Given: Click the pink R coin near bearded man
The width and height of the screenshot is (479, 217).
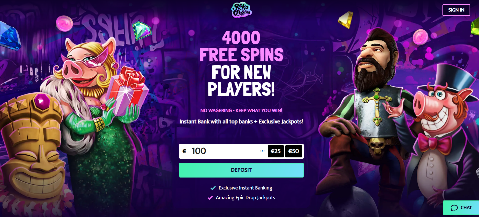Looking at the screenshot, I should 420,37.
